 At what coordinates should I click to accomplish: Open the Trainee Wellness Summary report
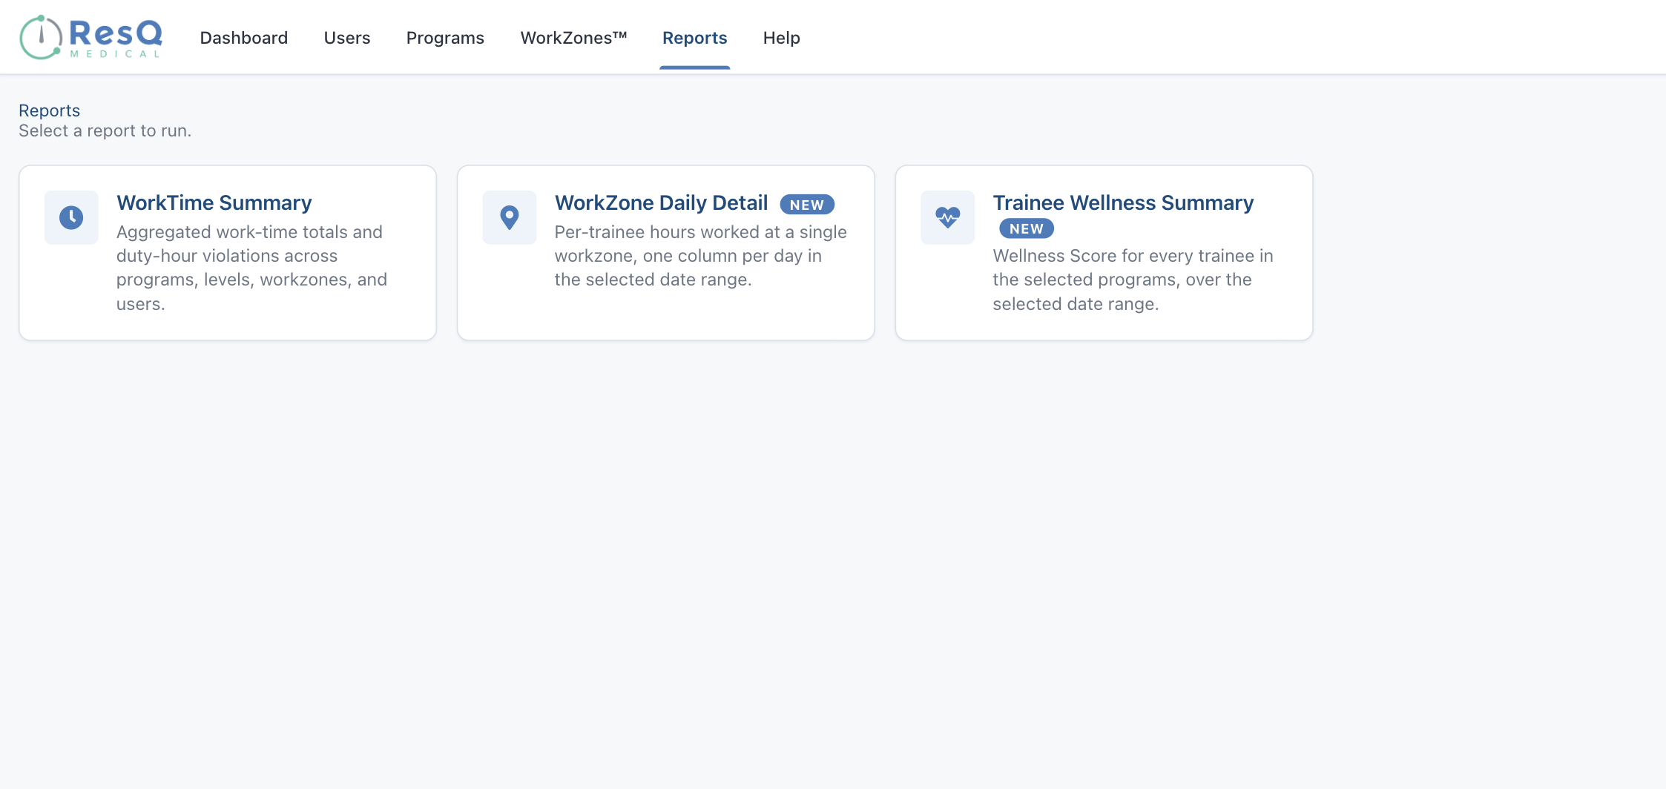[x=1123, y=202]
